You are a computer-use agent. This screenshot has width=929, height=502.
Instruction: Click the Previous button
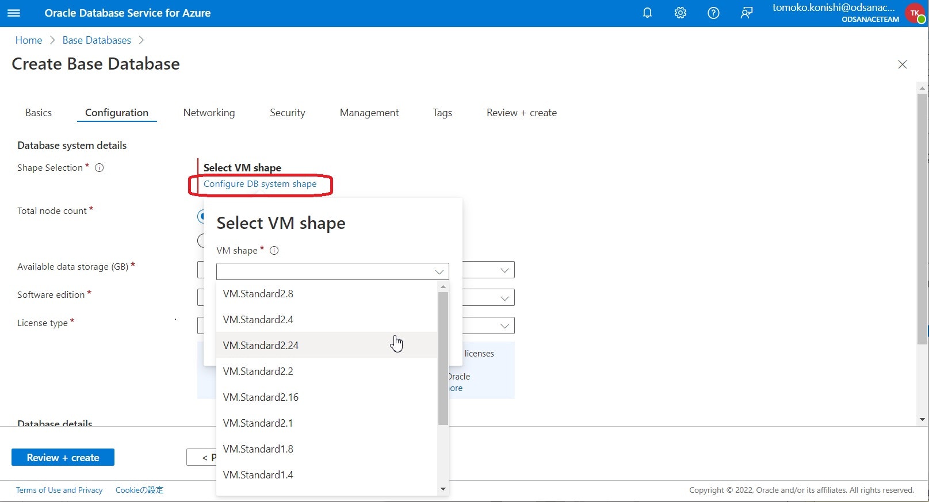click(201, 458)
